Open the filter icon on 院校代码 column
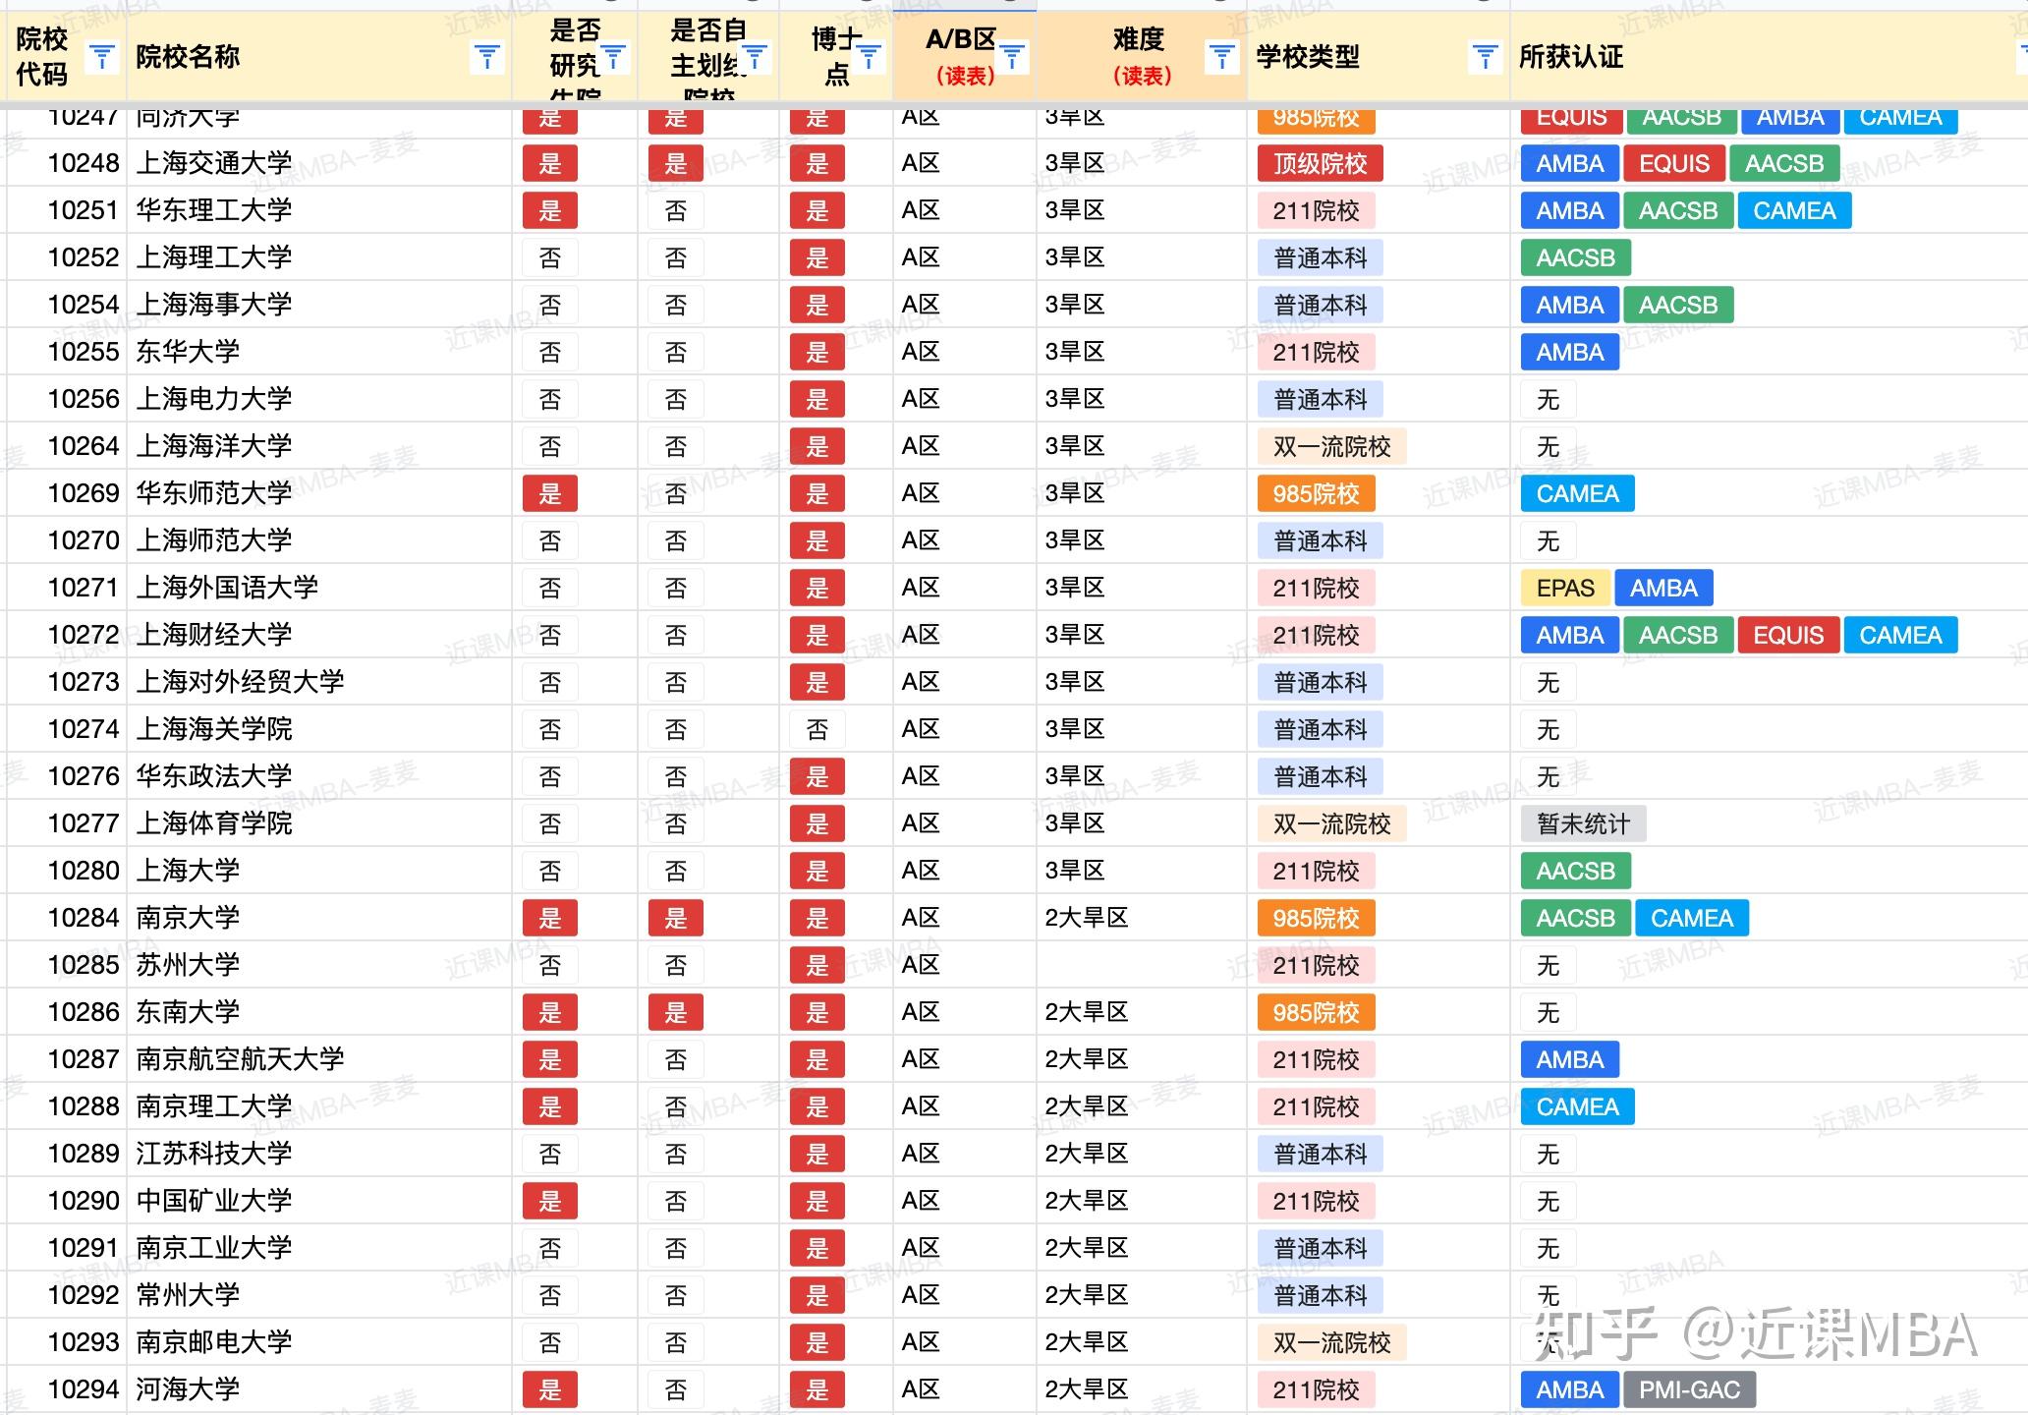 click(x=101, y=56)
